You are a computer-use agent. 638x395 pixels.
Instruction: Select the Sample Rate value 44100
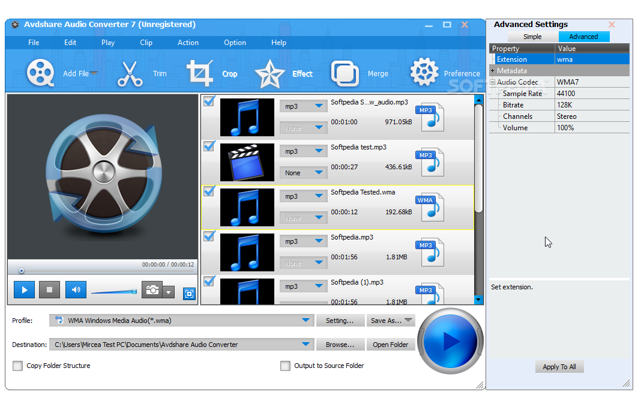pos(592,94)
